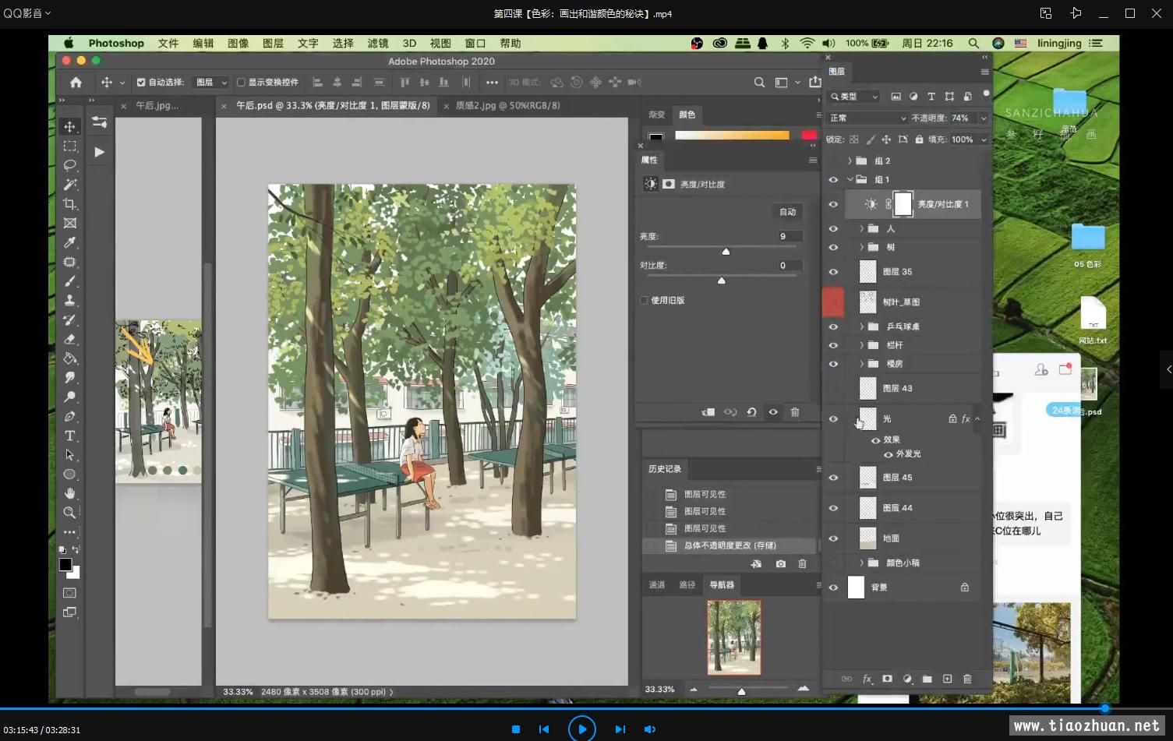Open the 滤镜 menu
This screenshot has height=741, width=1173.
tap(377, 44)
